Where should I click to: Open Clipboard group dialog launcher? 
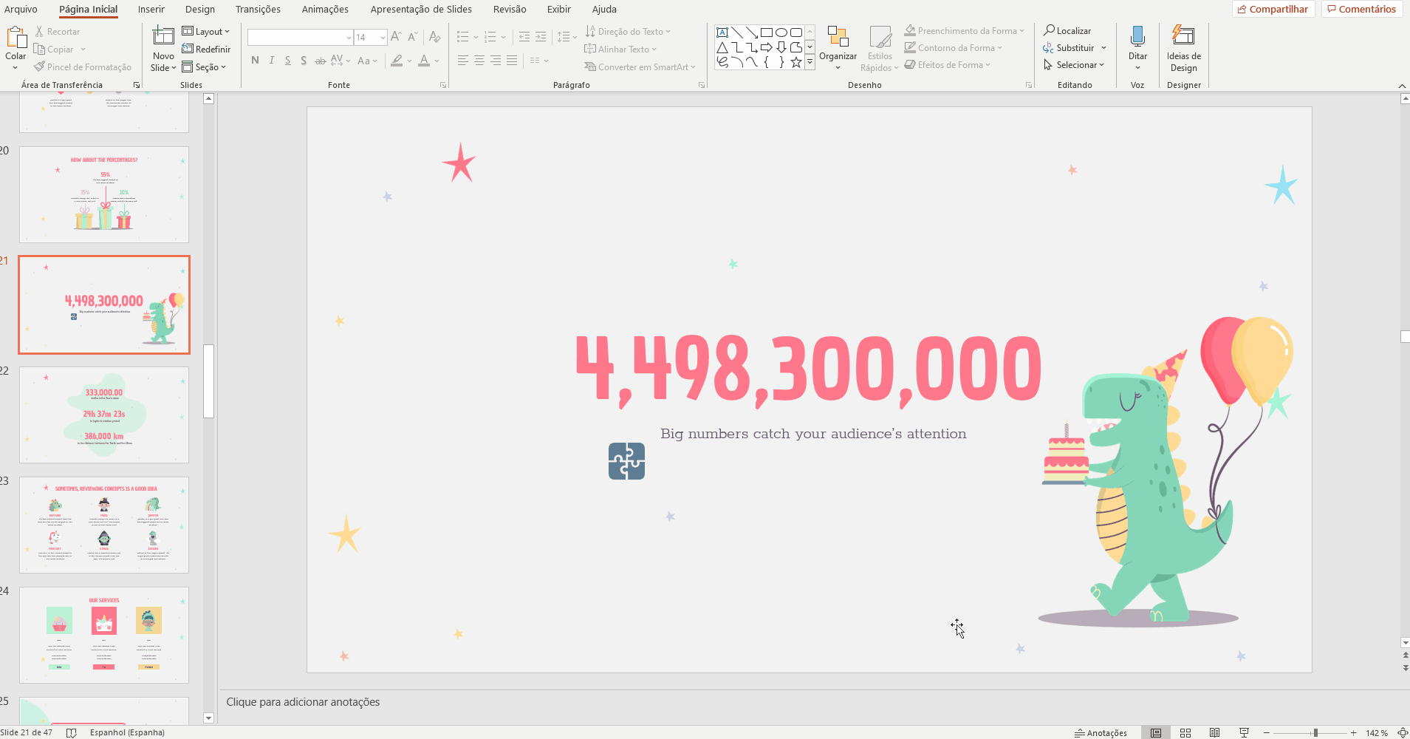[136, 85]
